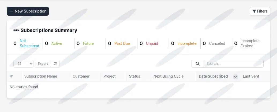Select the Incomplete status filter
This screenshot has height=112, width=277.
tap(187, 43)
